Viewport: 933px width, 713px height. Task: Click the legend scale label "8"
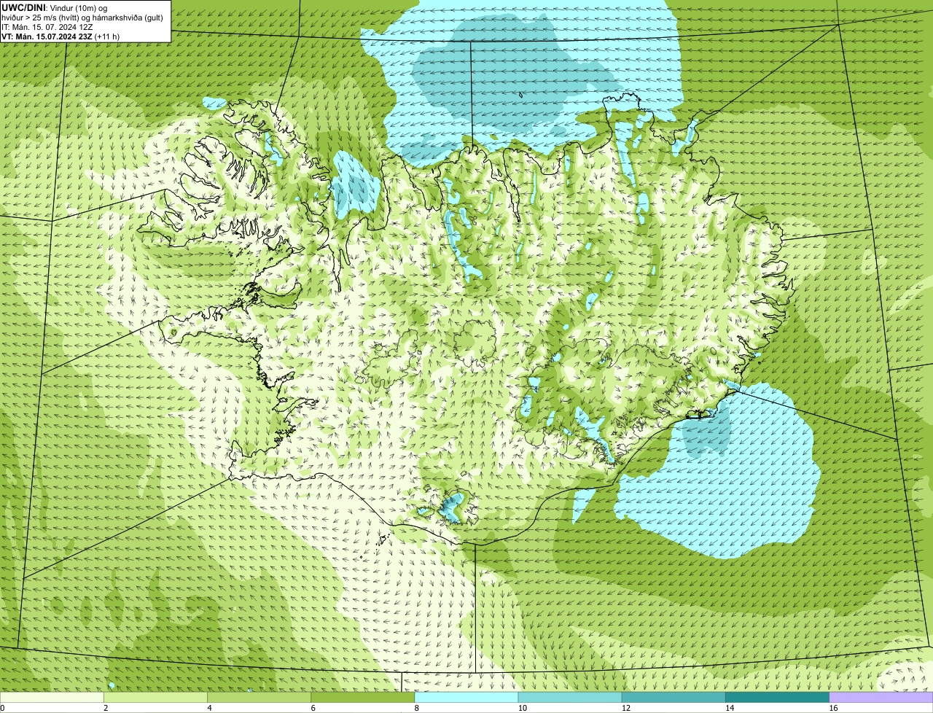click(416, 708)
